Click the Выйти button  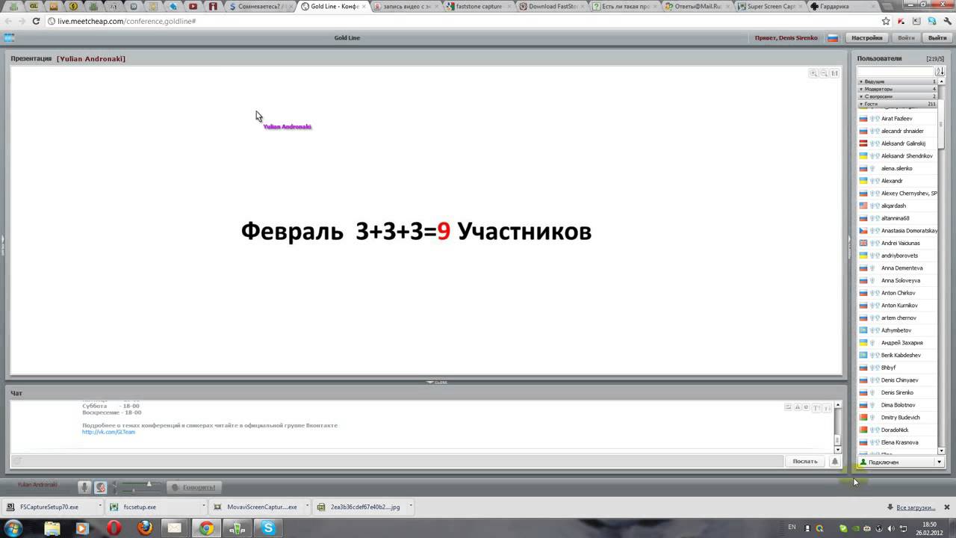[937, 37]
